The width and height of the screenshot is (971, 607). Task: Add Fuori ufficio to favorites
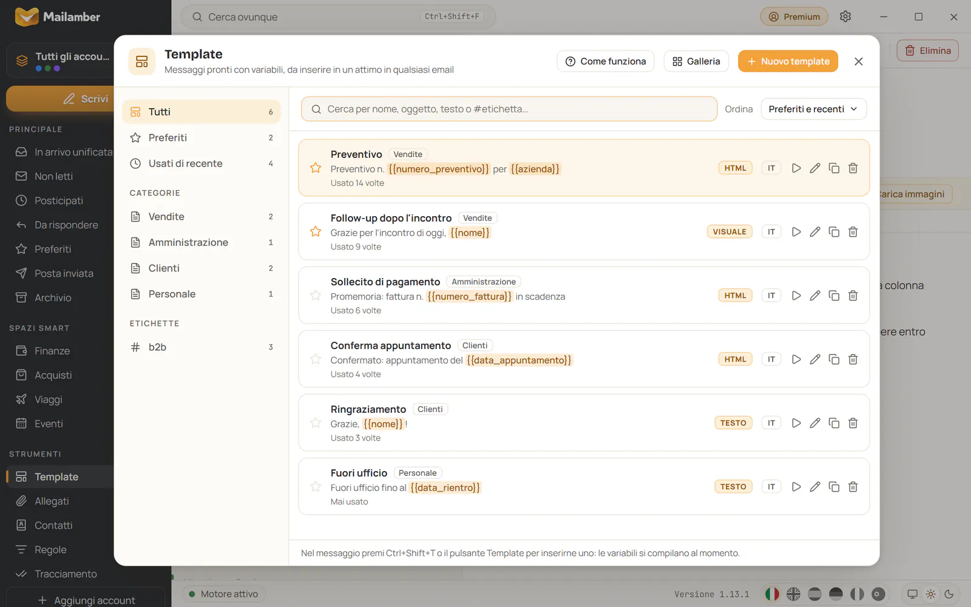pyautogui.click(x=316, y=486)
